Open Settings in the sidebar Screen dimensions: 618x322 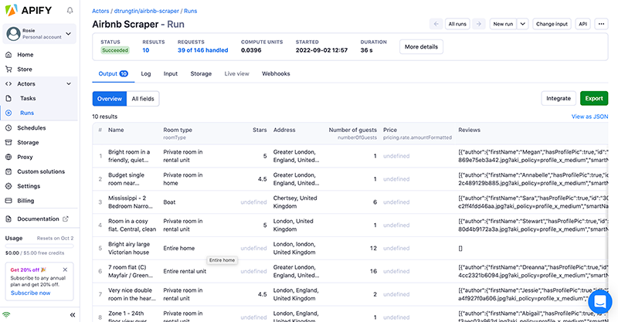click(x=29, y=186)
